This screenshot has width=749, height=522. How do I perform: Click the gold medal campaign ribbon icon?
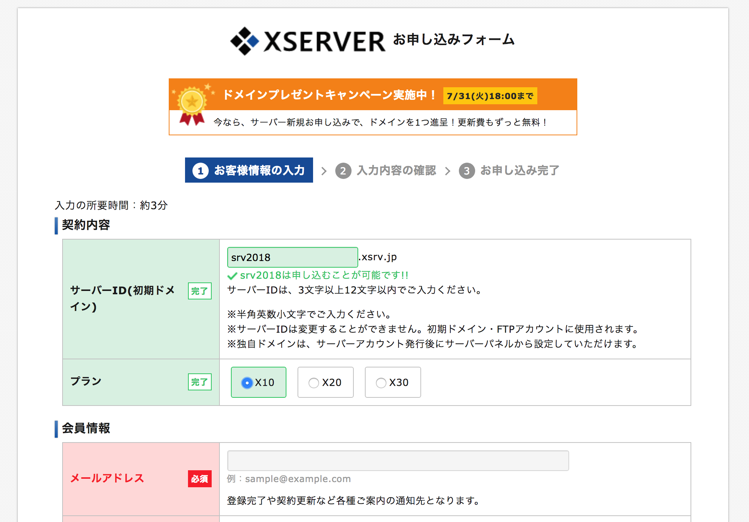pos(192,105)
